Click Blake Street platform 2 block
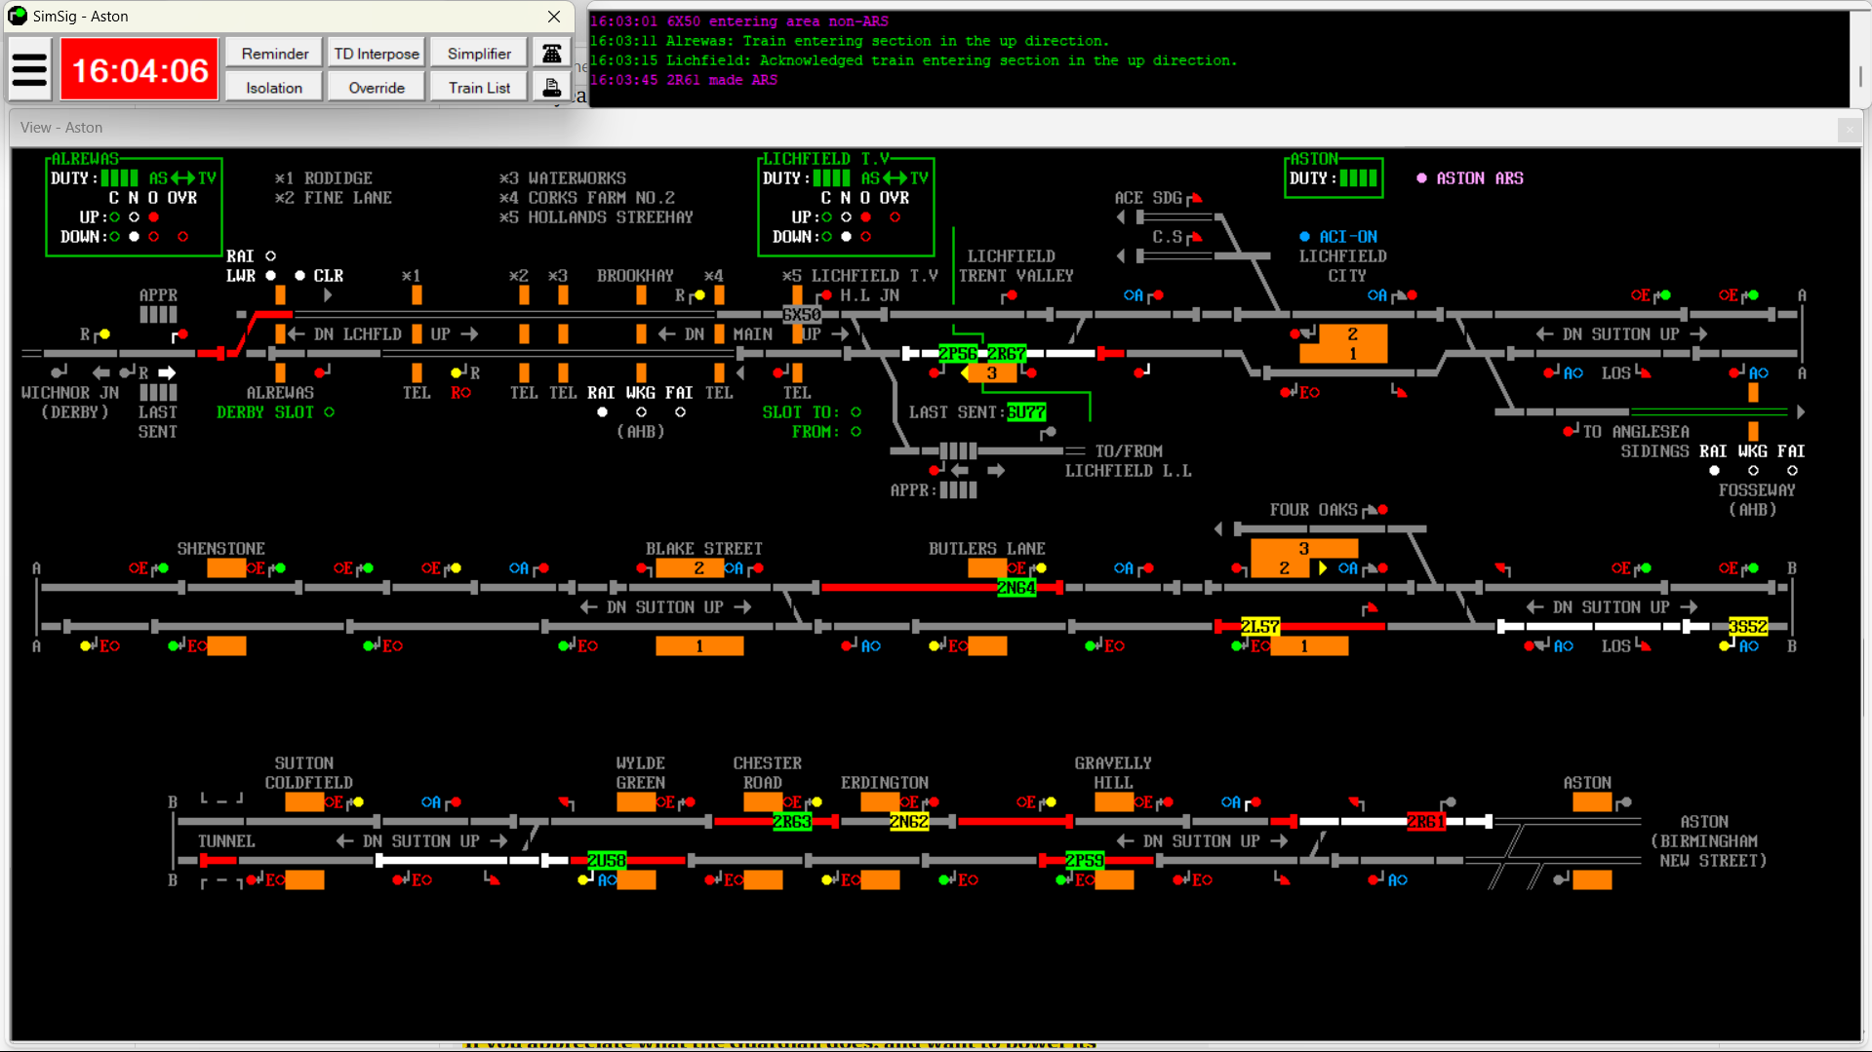Image resolution: width=1872 pixels, height=1052 pixels. click(690, 568)
